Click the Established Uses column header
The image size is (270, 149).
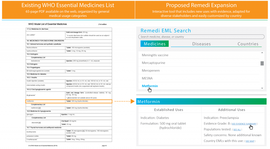tap(168, 110)
